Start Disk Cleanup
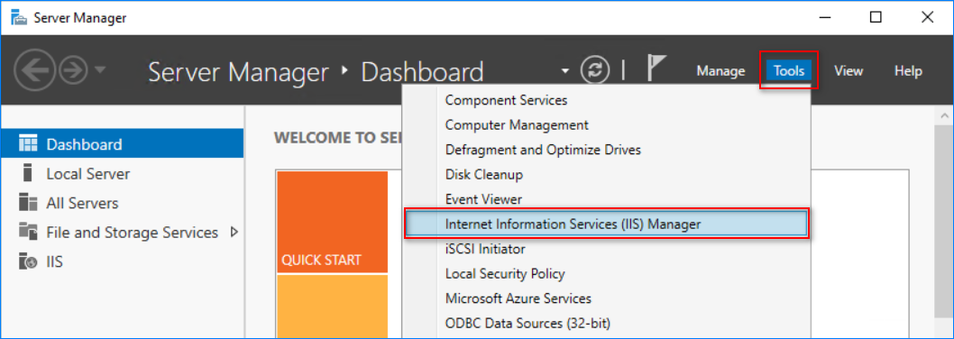 click(x=606, y=175)
